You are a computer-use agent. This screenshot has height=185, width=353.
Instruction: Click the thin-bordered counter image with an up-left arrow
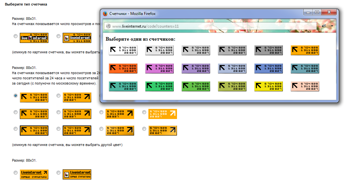click(x=34, y=114)
